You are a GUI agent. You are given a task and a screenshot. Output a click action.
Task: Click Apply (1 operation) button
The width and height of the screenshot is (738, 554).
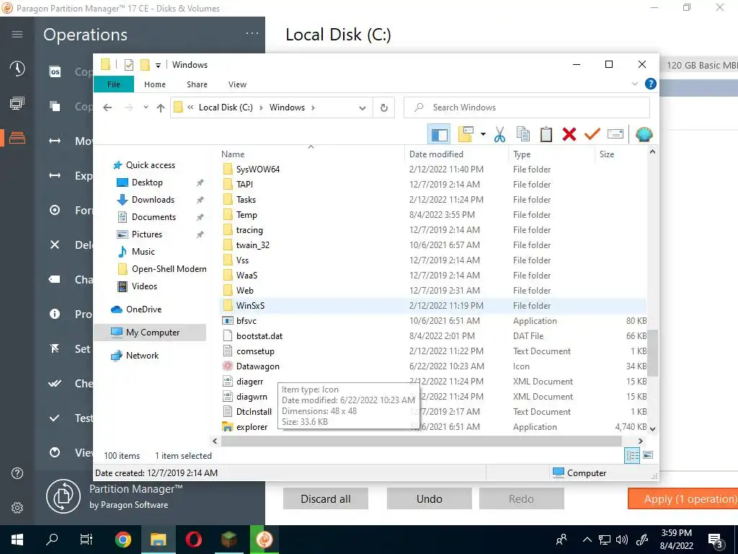point(683,499)
